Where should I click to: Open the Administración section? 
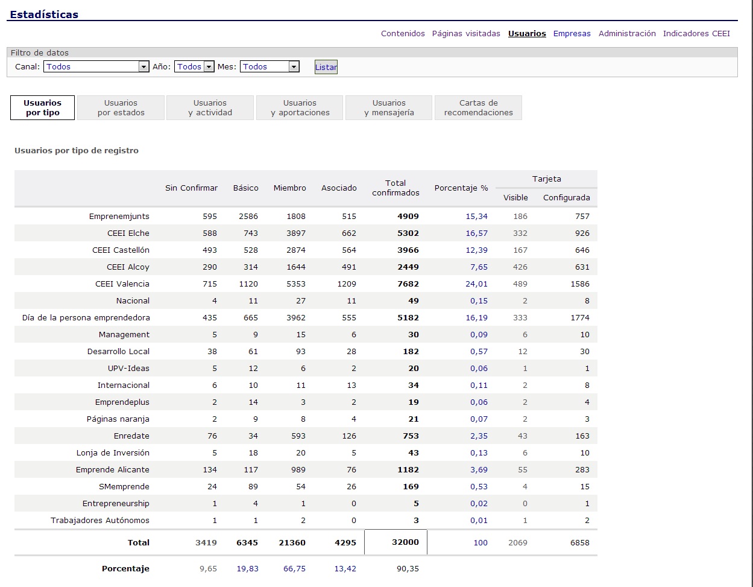(x=627, y=34)
